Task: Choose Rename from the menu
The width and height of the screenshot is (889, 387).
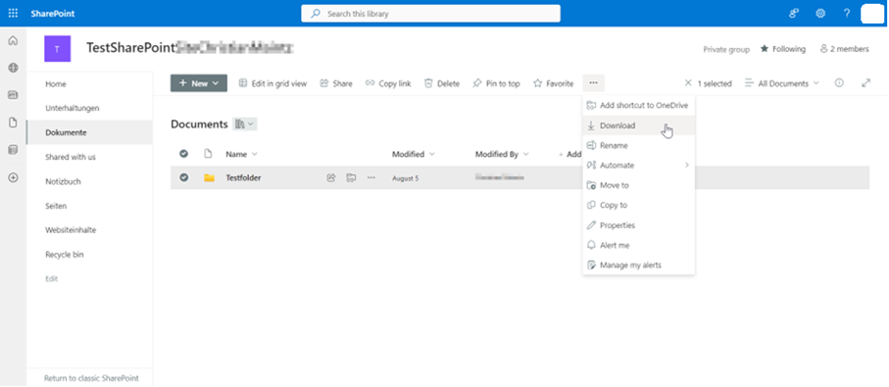Action: [x=638, y=146]
